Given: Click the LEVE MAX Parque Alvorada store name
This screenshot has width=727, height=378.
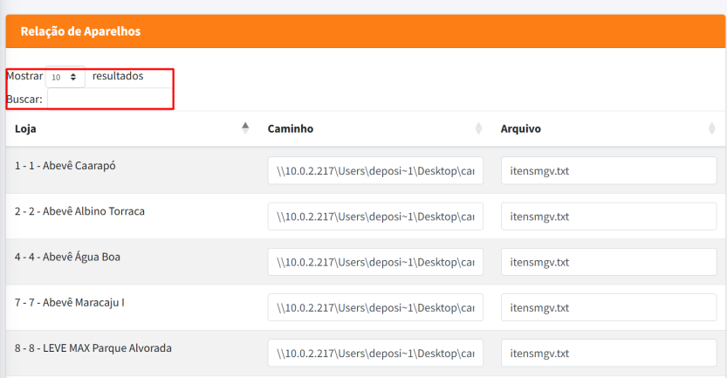Looking at the screenshot, I should [x=93, y=347].
